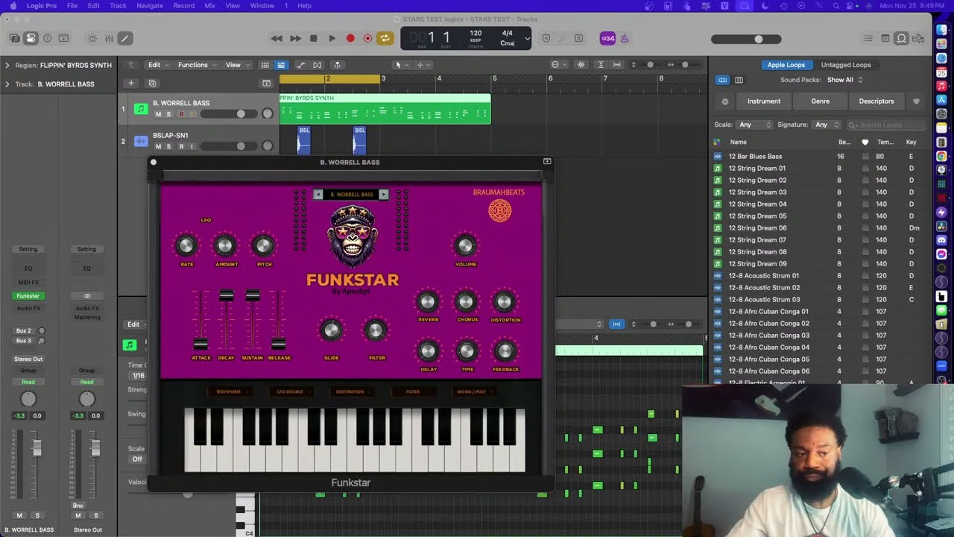This screenshot has width=954, height=537.
Task: Click the Funkstar instrument slot in channel strip
Action: (28, 296)
